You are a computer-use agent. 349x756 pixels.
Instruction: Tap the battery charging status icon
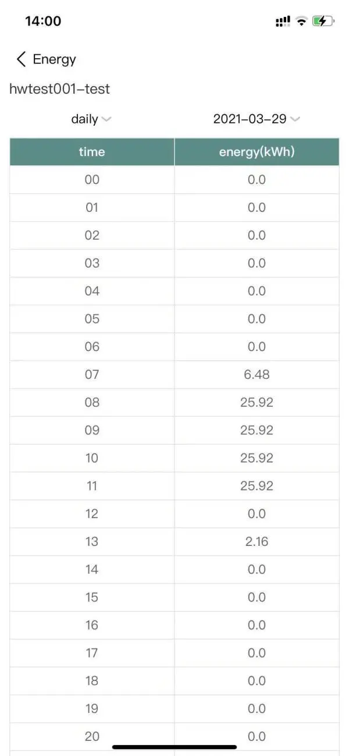[323, 22]
